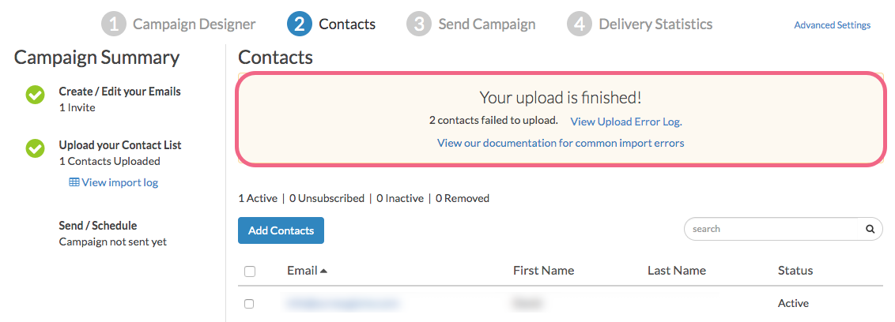895x322 pixels.
Task: Click the step 1 circle number icon
Action: pyautogui.click(x=114, y=24)
